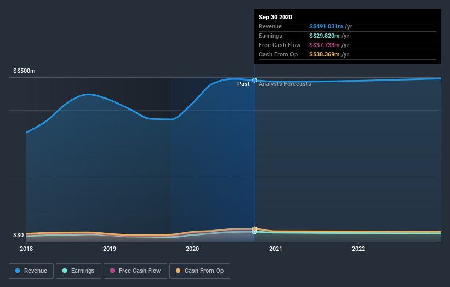Viewport: 450px width, 287px height.
Task: Click the 2019 x-axis label
Action: pos(109,249)
